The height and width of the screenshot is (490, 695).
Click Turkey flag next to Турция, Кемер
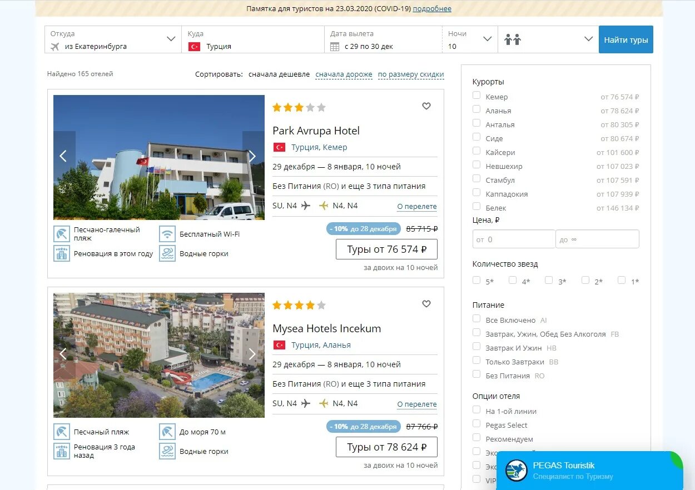coord(279,147)
